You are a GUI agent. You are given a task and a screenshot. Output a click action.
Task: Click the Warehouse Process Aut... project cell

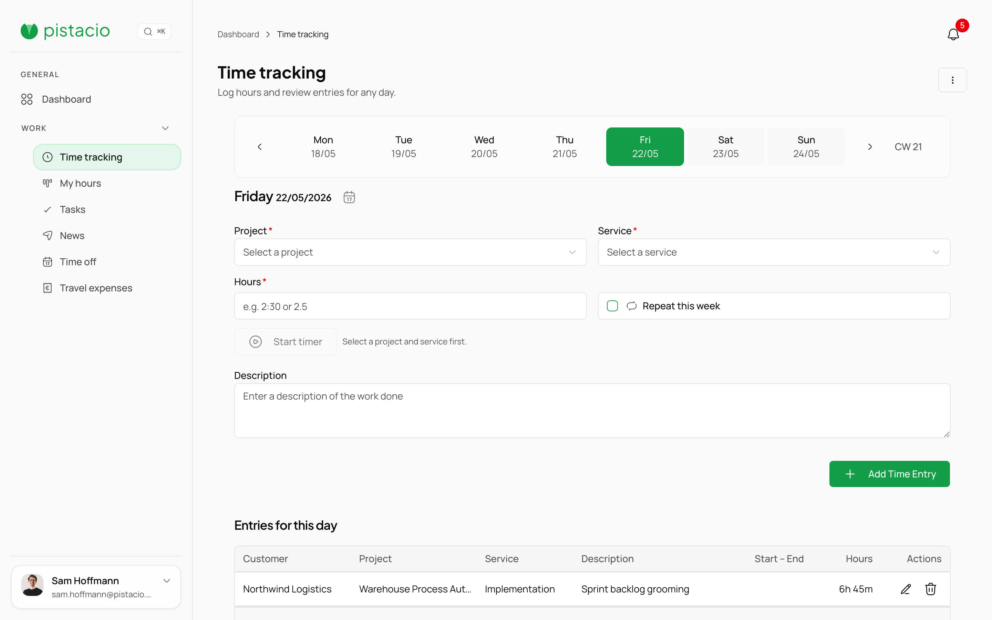click(415, 589)
